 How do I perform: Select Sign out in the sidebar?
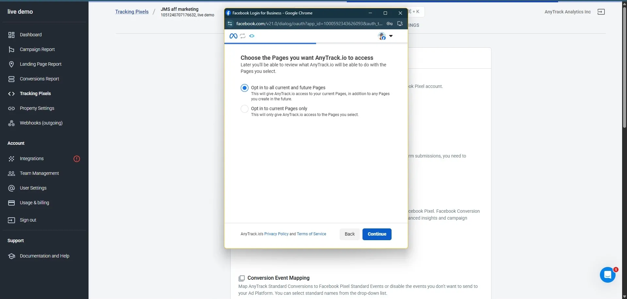click(x=28, y=220)
